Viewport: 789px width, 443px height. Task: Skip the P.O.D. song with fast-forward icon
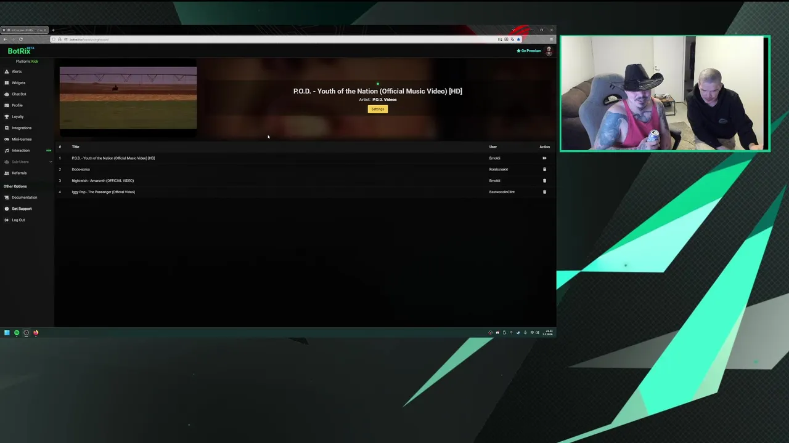(x=544, y=158)
